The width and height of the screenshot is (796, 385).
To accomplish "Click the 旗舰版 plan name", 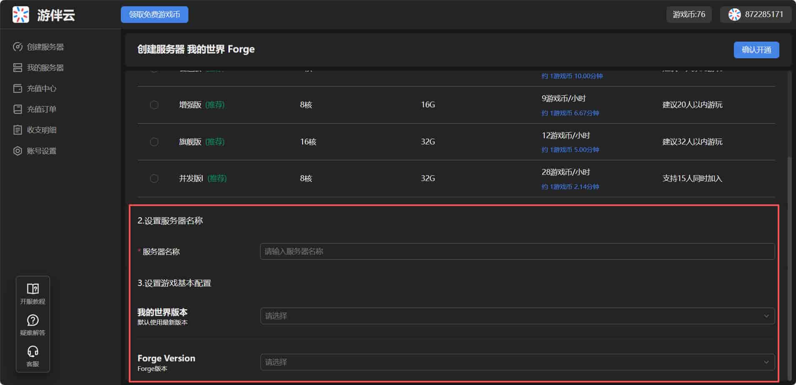I will [x=190, y=142].
